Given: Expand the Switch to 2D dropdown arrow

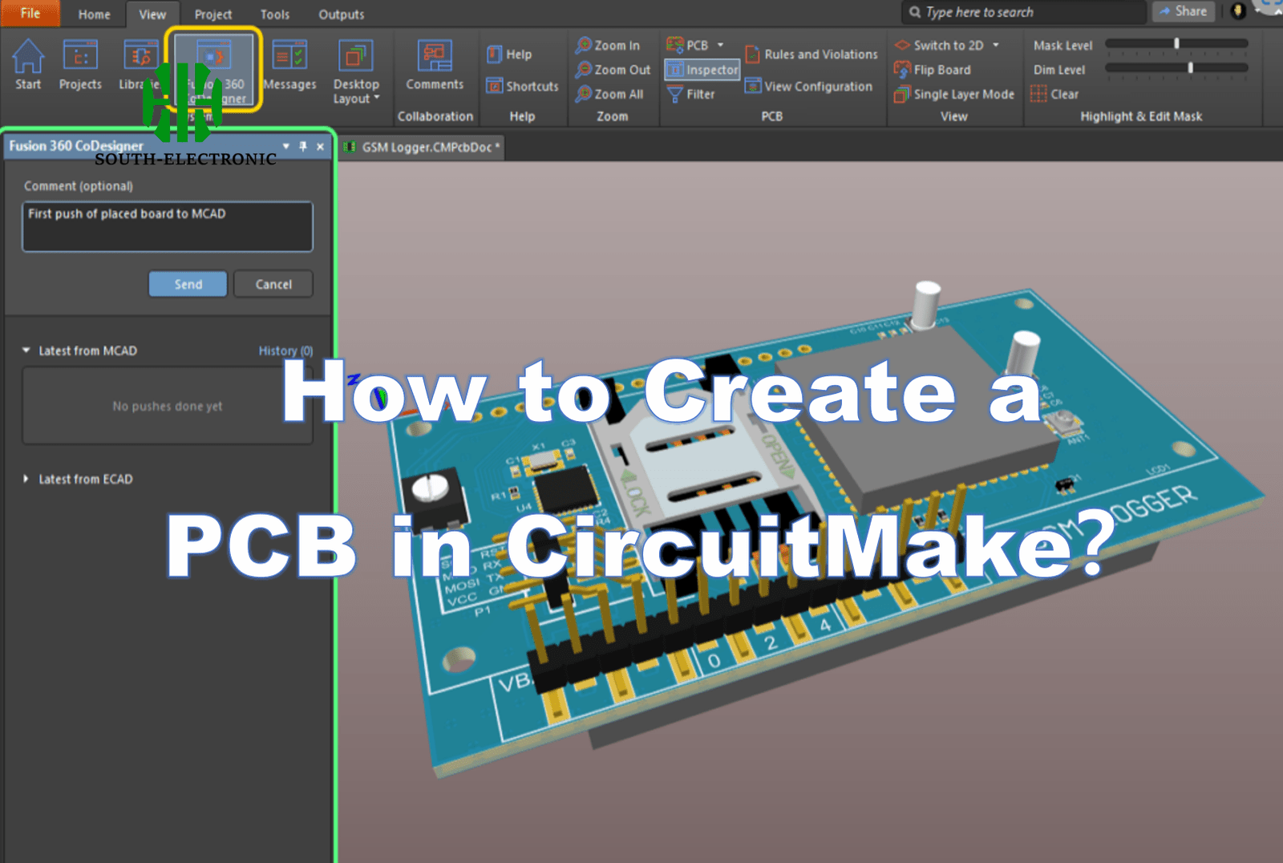Looking at the screenshot, I should pos(996,46).
